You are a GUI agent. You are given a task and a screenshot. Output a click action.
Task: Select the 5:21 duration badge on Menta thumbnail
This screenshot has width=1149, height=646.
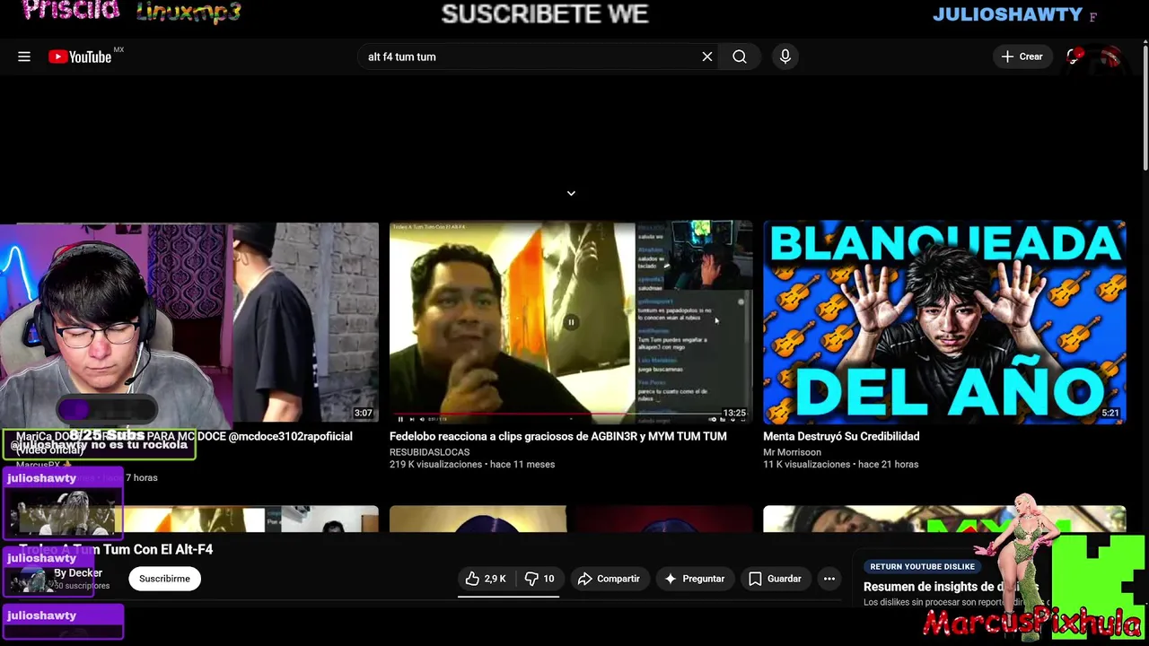1110,414
